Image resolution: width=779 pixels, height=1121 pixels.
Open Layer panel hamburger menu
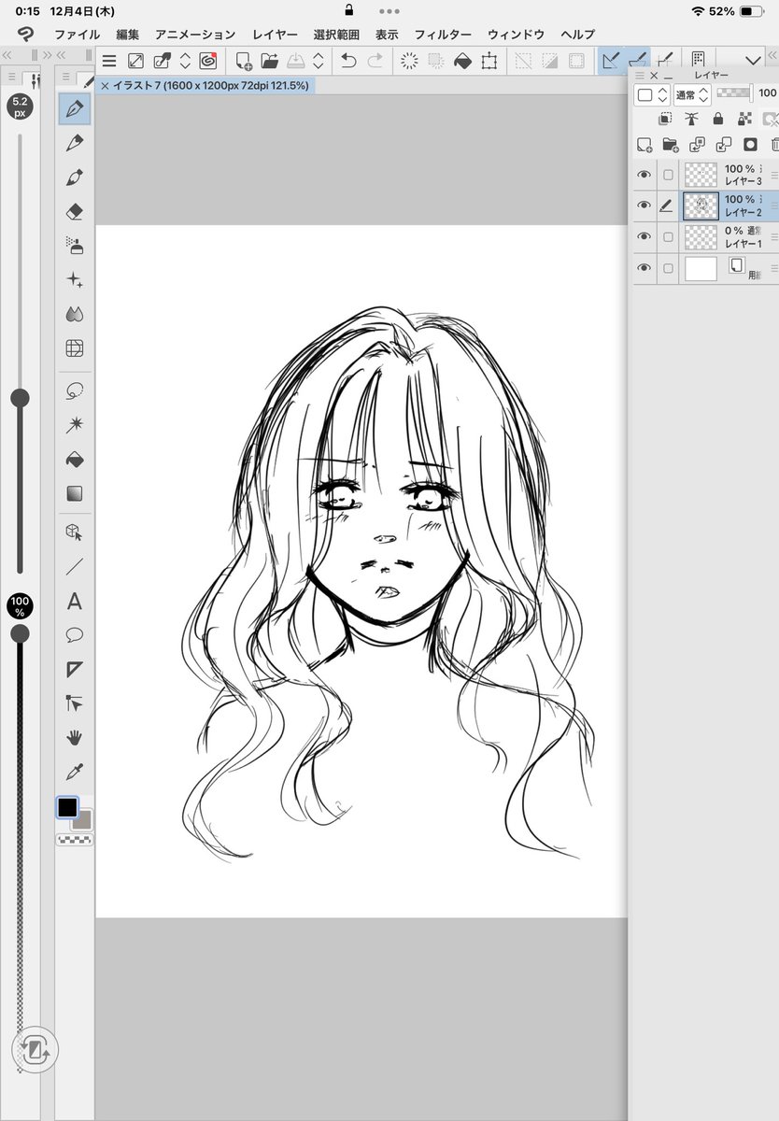pos(640,76)
